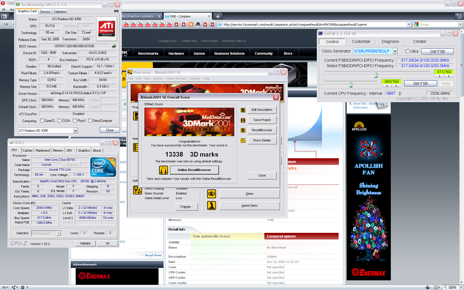Click the Save Project floppy icon
Image resolution: width=464 pixels, height=290 pixels.
243,120
